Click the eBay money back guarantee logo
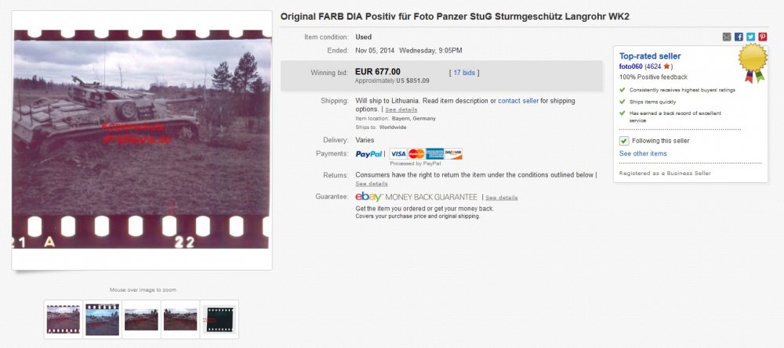This screenshot has width=784, height=348. [x=369, y=197]
